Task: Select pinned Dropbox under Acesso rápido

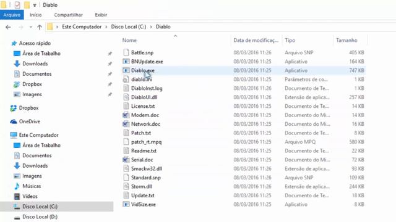Action: click(32, 84)
